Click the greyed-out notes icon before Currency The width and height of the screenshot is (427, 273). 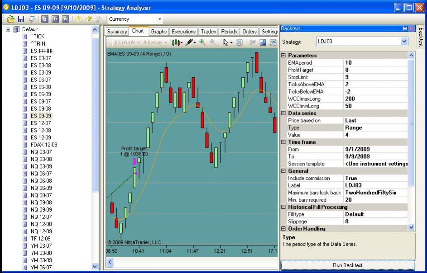[x=99, y=19]
